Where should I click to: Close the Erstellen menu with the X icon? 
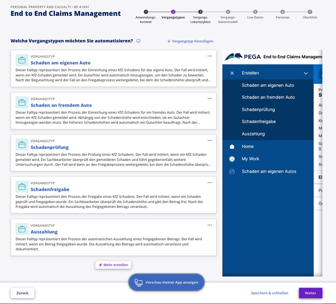click(232, 73)
